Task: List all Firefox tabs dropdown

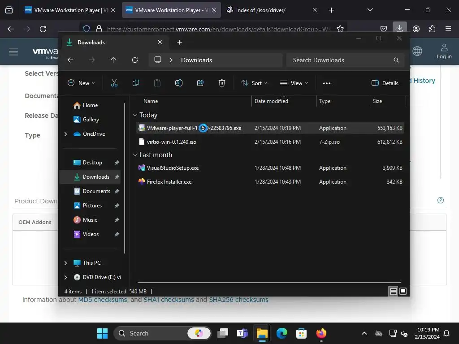Action: click(370, 10)
